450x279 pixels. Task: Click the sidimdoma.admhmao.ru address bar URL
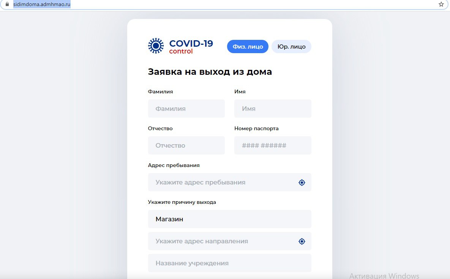pyautogui.click(x=42, y=4)
